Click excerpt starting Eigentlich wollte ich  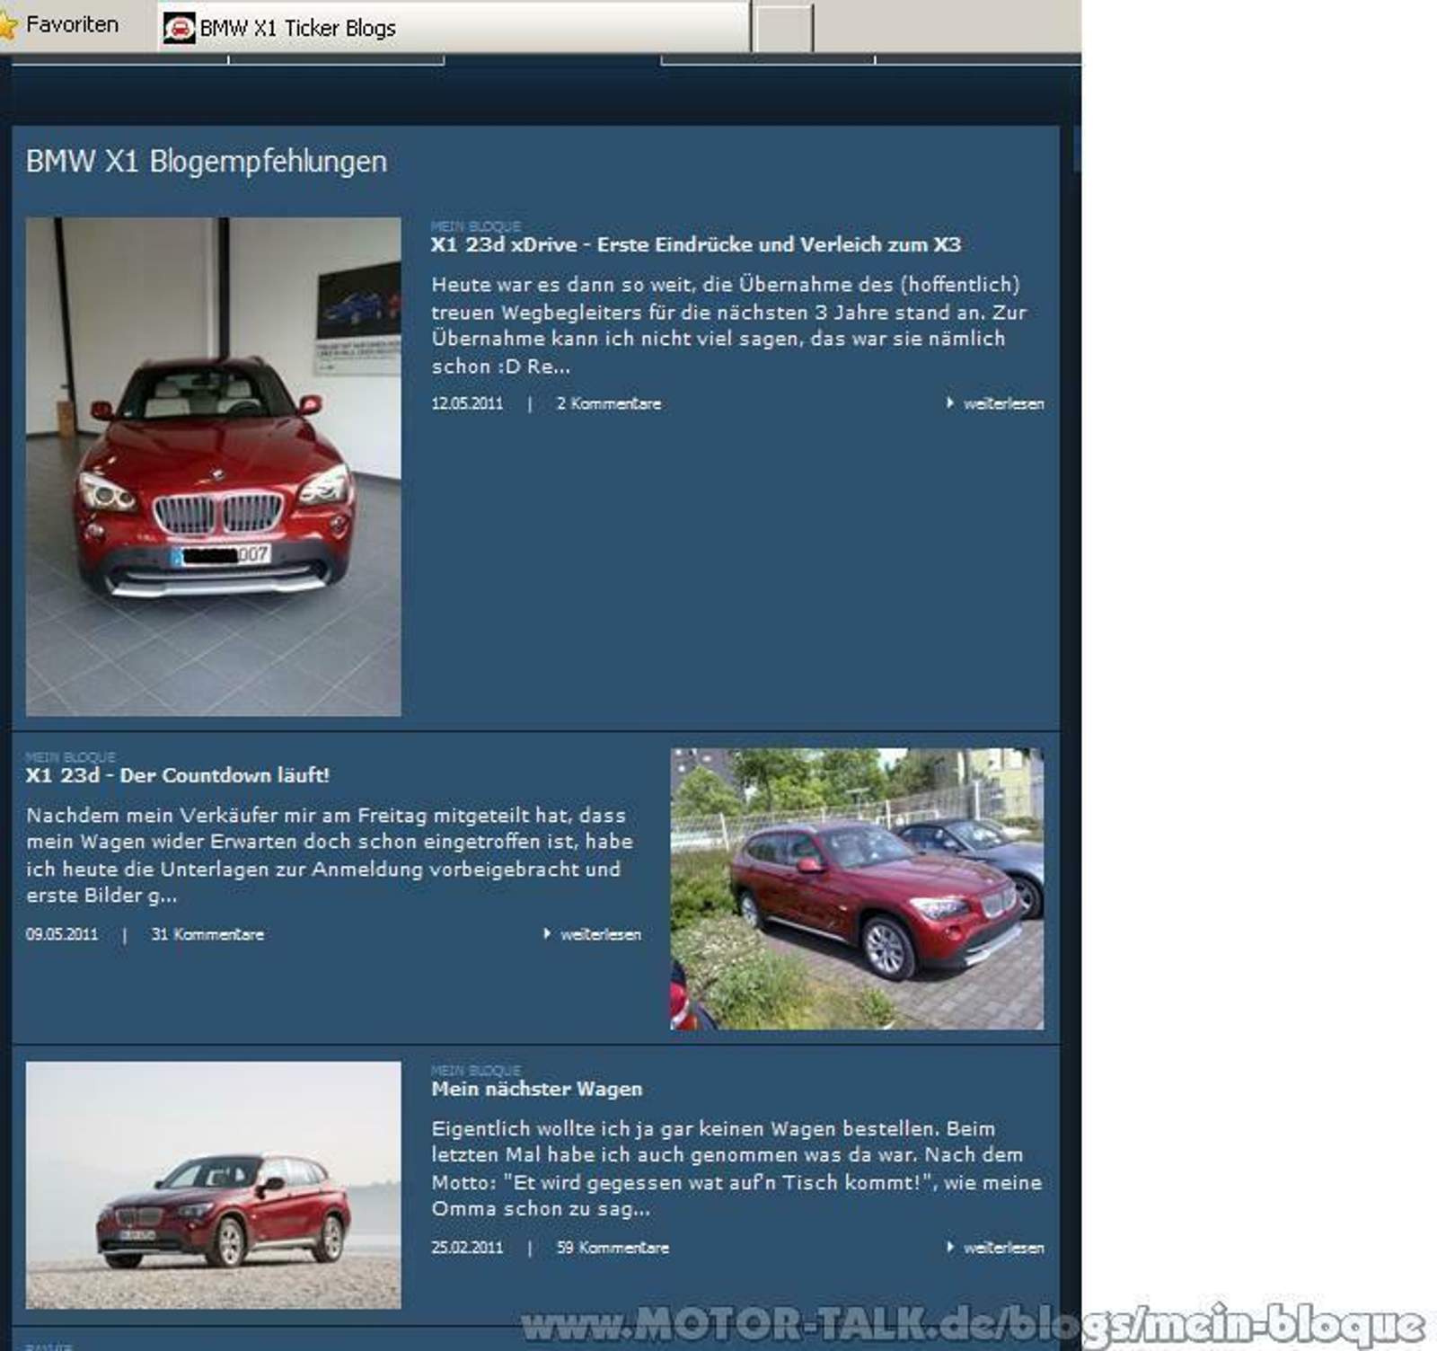tap(736, 1169)
